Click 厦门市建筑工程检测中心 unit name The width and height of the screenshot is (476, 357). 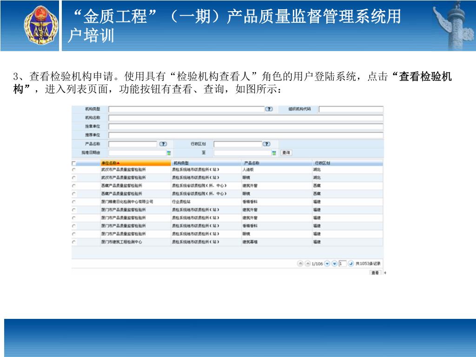point(121,242)
